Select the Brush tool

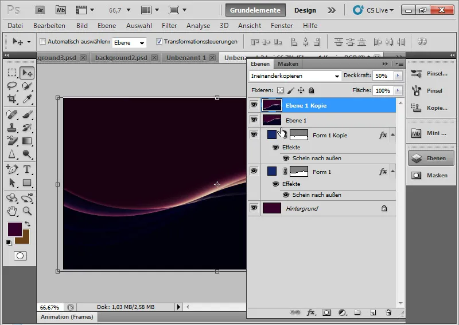click(x=27, y=114)
